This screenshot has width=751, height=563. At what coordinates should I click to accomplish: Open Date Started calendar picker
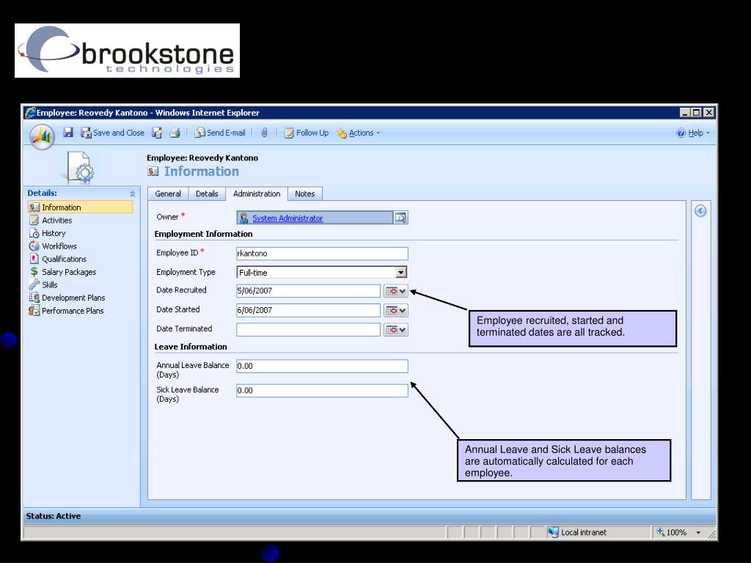tap(395, 310)
